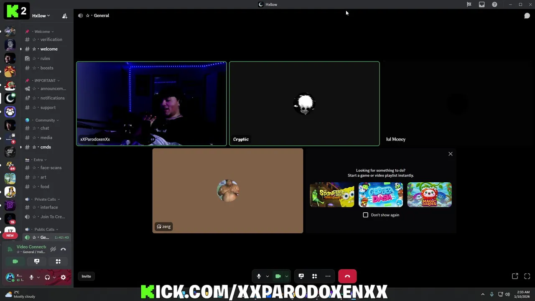Open the K2 home logo
The height and width of the screenshot is (301, 535).
(17, 11)
